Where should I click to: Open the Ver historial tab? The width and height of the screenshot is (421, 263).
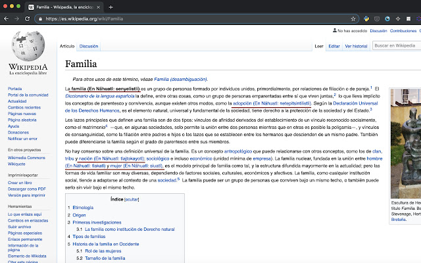pos(356,46)
